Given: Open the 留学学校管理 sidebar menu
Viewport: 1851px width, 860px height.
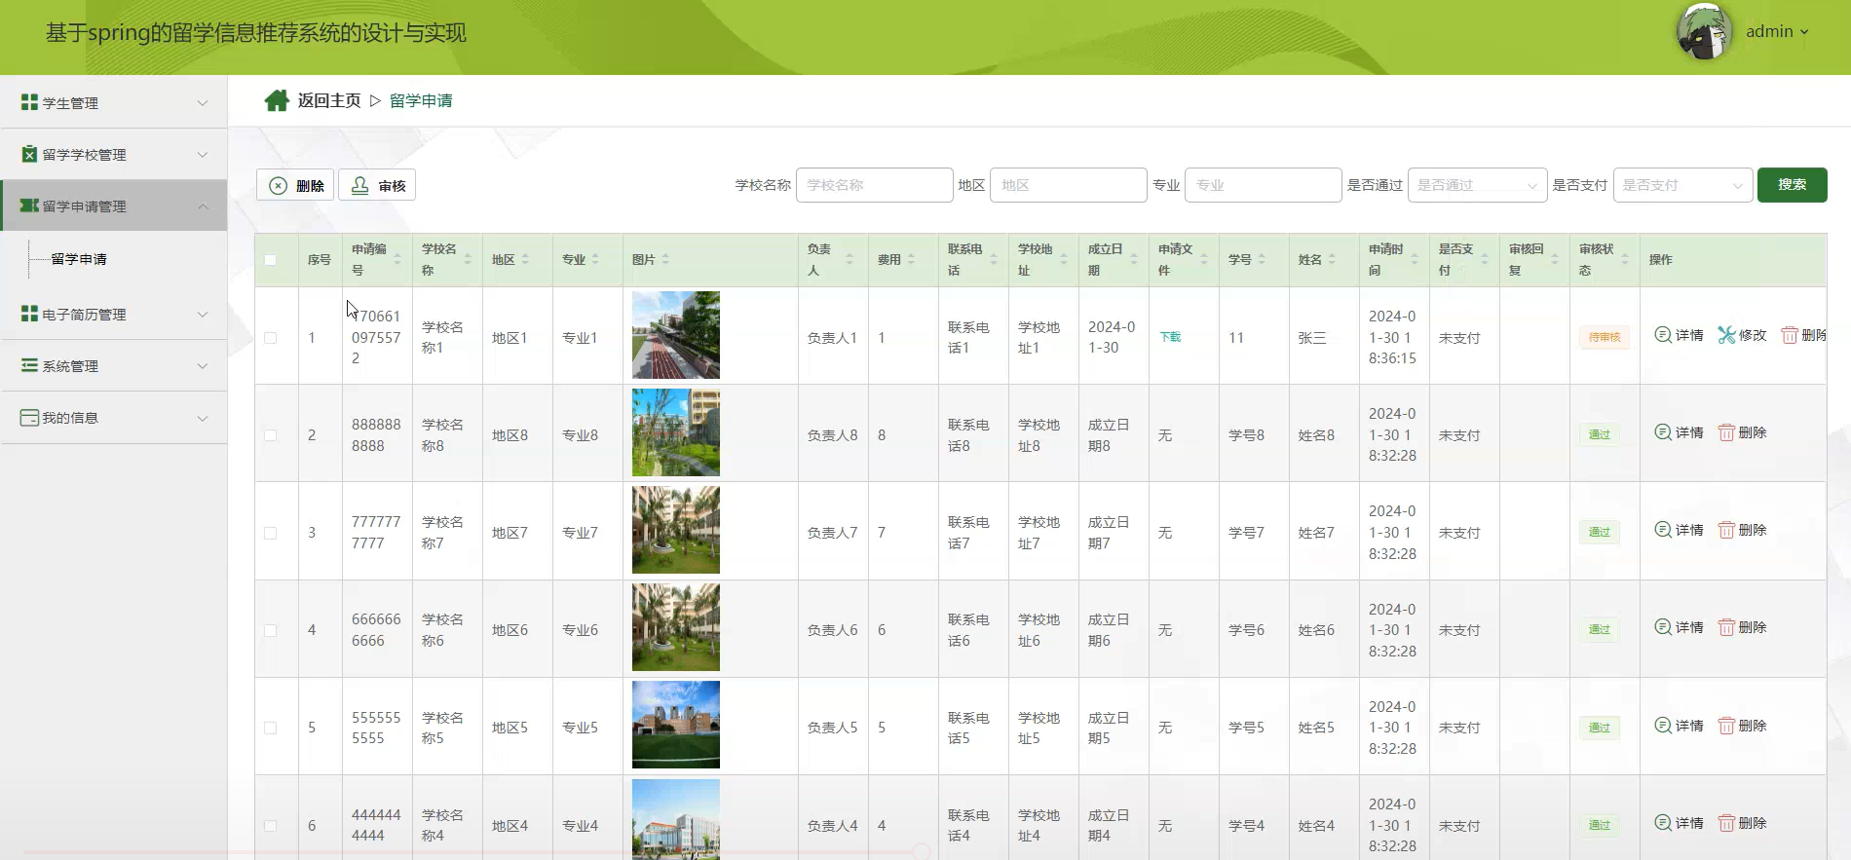Looking at the screenshot, I should [114, 154].
